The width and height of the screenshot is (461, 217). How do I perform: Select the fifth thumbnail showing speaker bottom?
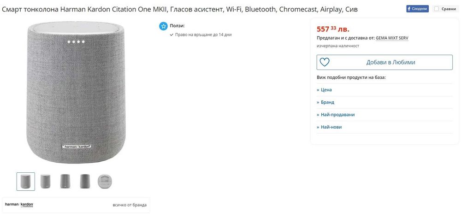point(105,182)
